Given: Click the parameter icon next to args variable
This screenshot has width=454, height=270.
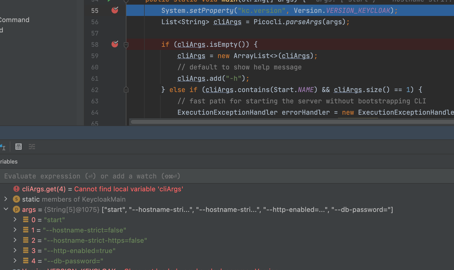Looking at the screenshot, I should [x=16, y=209].
